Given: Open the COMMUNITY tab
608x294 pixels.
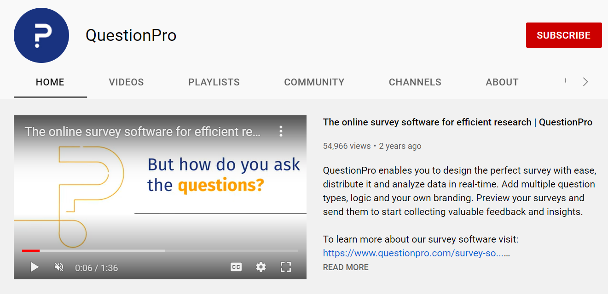Looking at the screenshot, I should [x=314, y=82].
